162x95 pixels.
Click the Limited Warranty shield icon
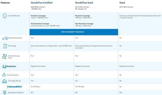pos(5,16)
